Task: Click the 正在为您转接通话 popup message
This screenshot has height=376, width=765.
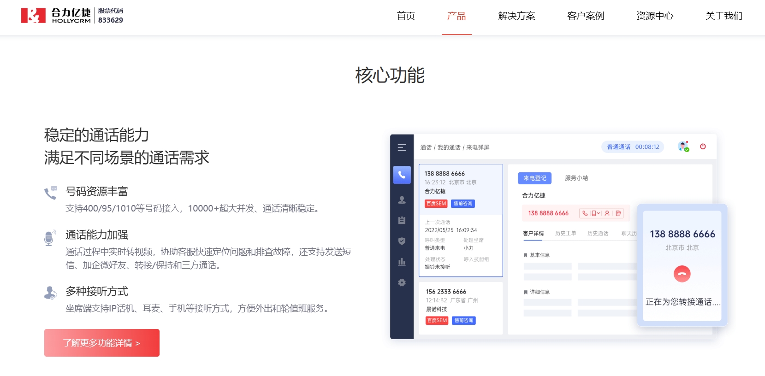Action: coord(682,302)
